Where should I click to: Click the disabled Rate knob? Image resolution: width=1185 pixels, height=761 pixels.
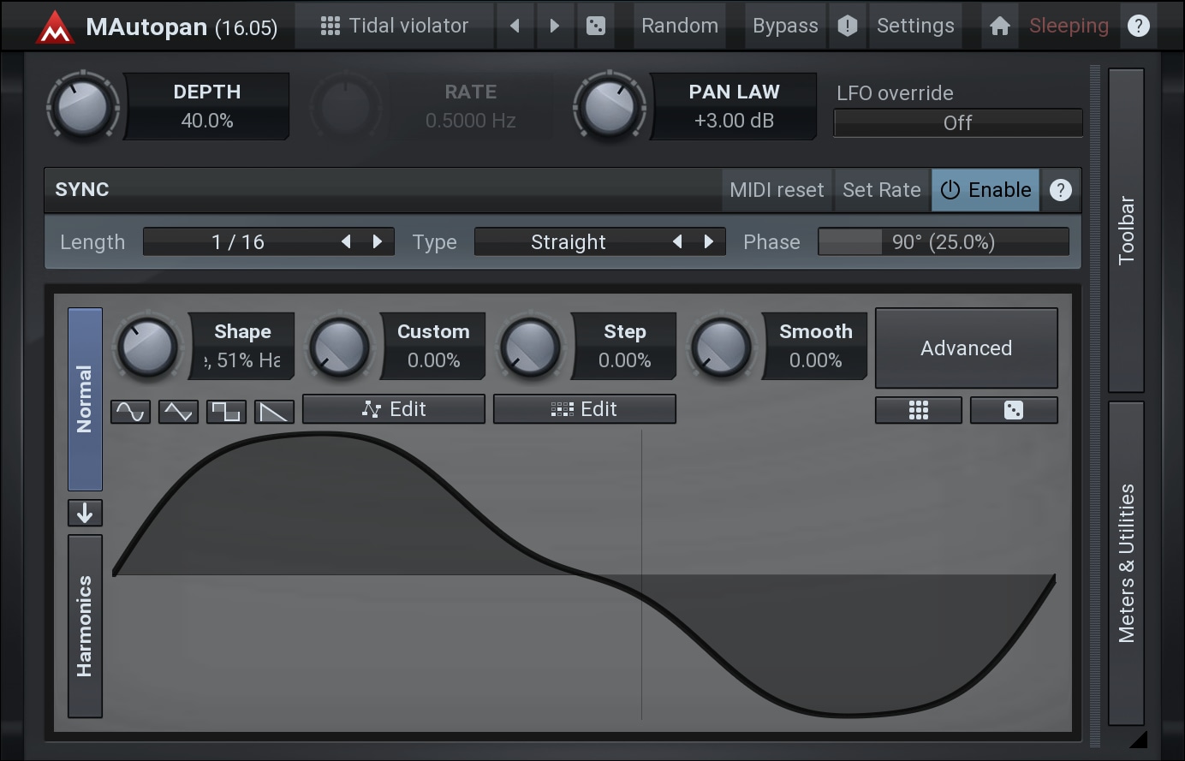click(346, 107)
